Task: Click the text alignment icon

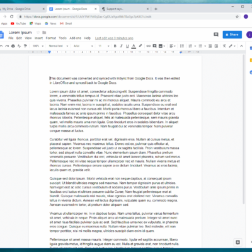Action: (171, 46)
